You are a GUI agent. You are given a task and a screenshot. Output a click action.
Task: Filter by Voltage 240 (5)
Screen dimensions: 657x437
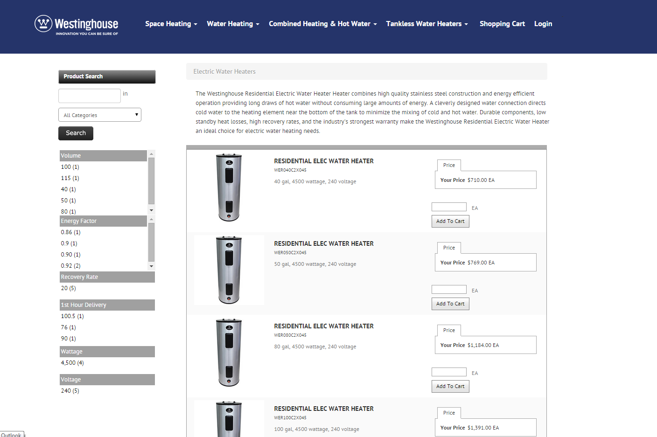coord(70,391)
